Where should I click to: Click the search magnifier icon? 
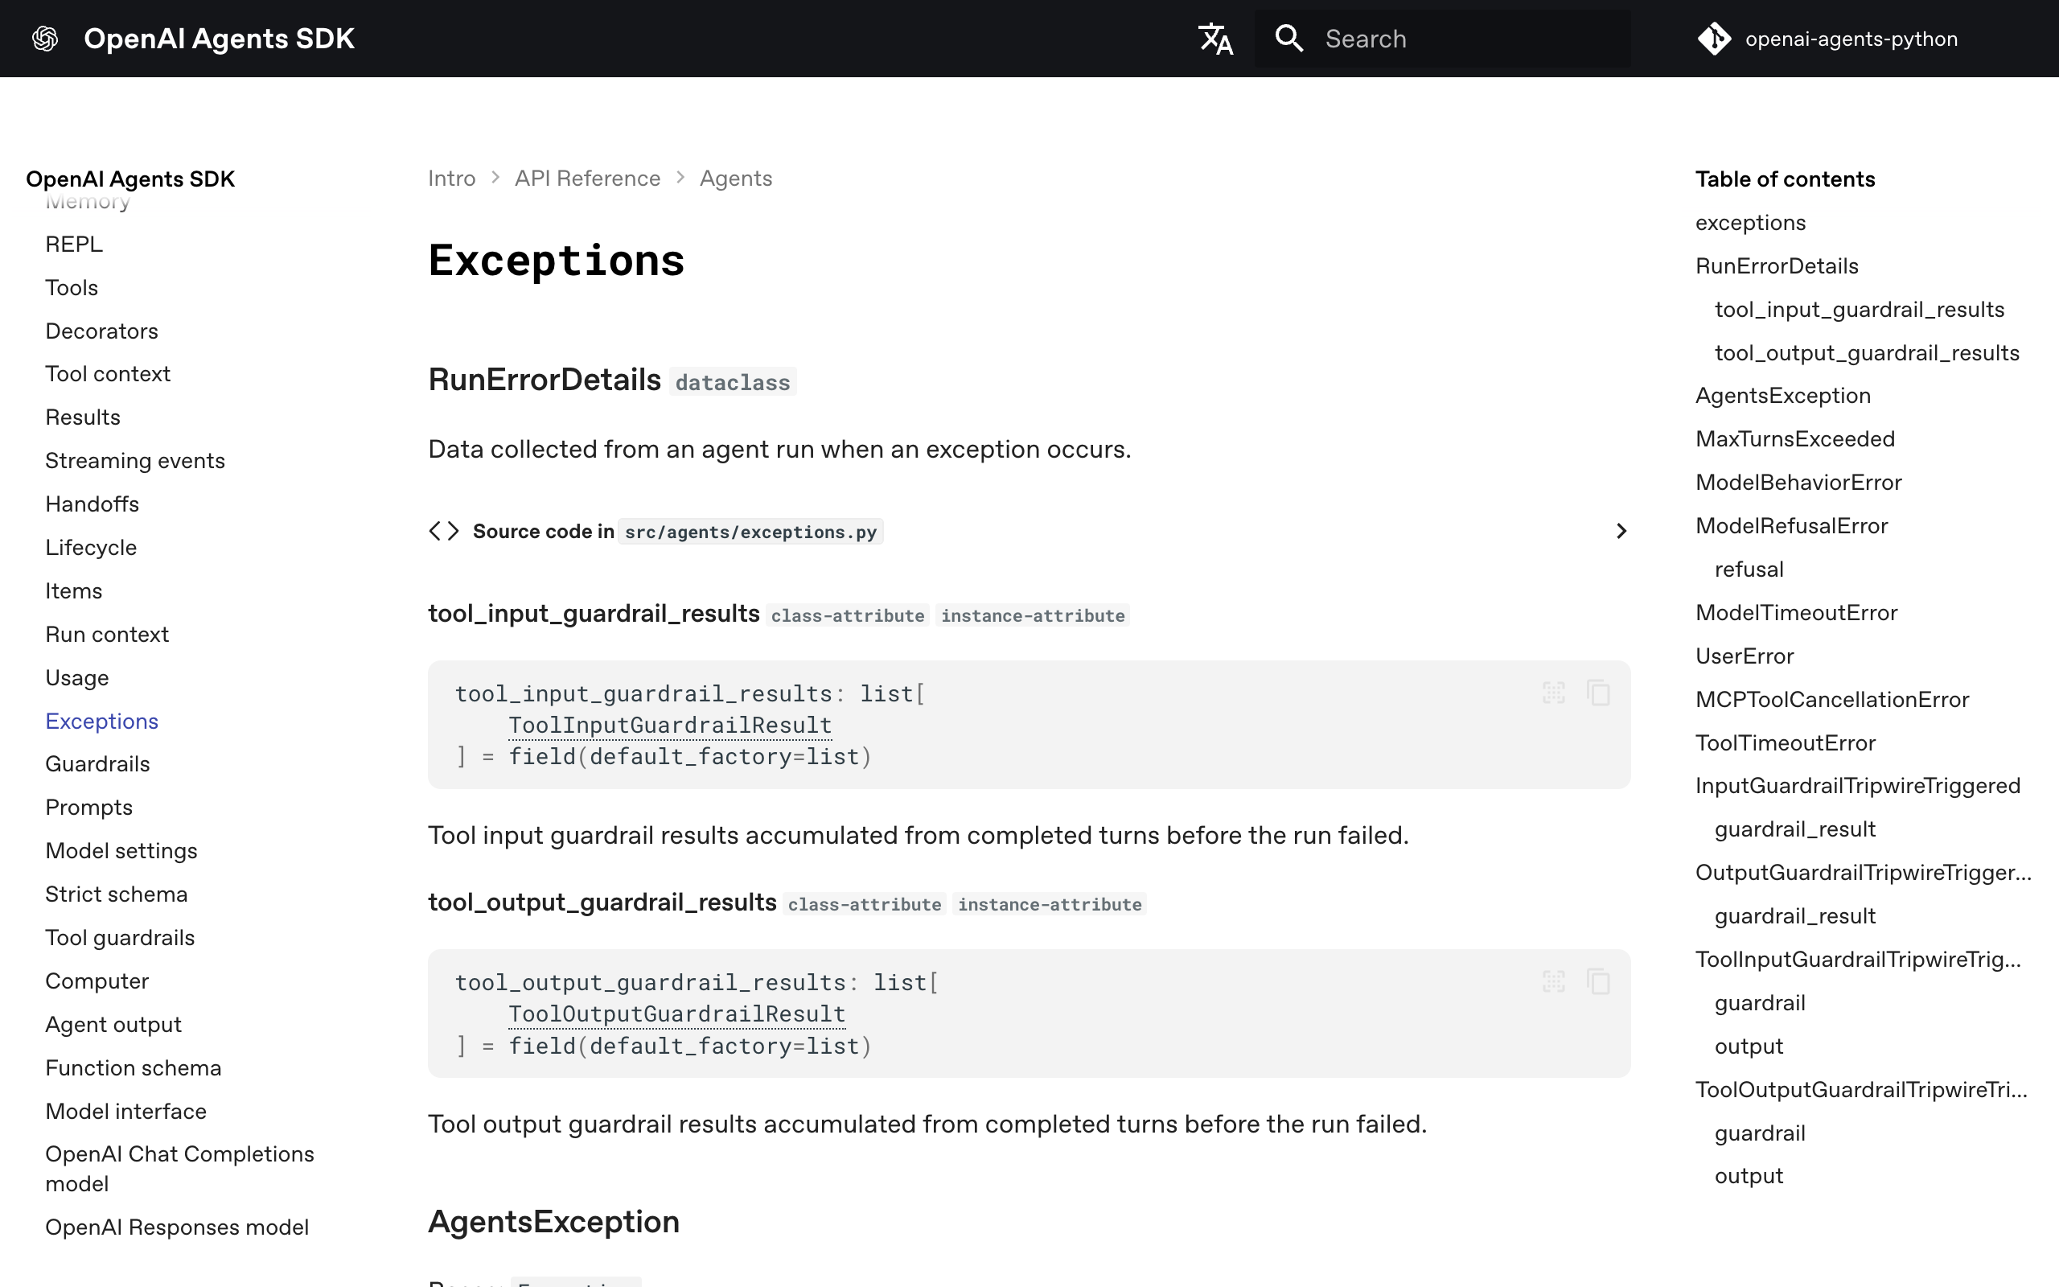click(x=1289, y=39)
